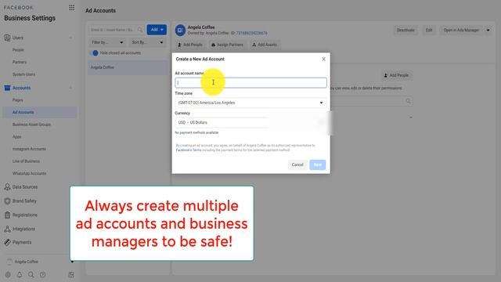Image resolution: width=501 pixels, height=282 pixels.
Task: Click the Cancel button in dialog
Action: pos(297,164)
